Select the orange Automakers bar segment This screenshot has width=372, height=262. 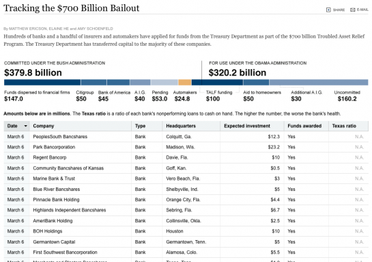click(x=185, y=82)
